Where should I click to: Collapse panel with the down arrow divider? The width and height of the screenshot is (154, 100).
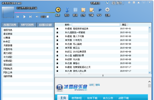pyautogui.click(x=103, y=76)
